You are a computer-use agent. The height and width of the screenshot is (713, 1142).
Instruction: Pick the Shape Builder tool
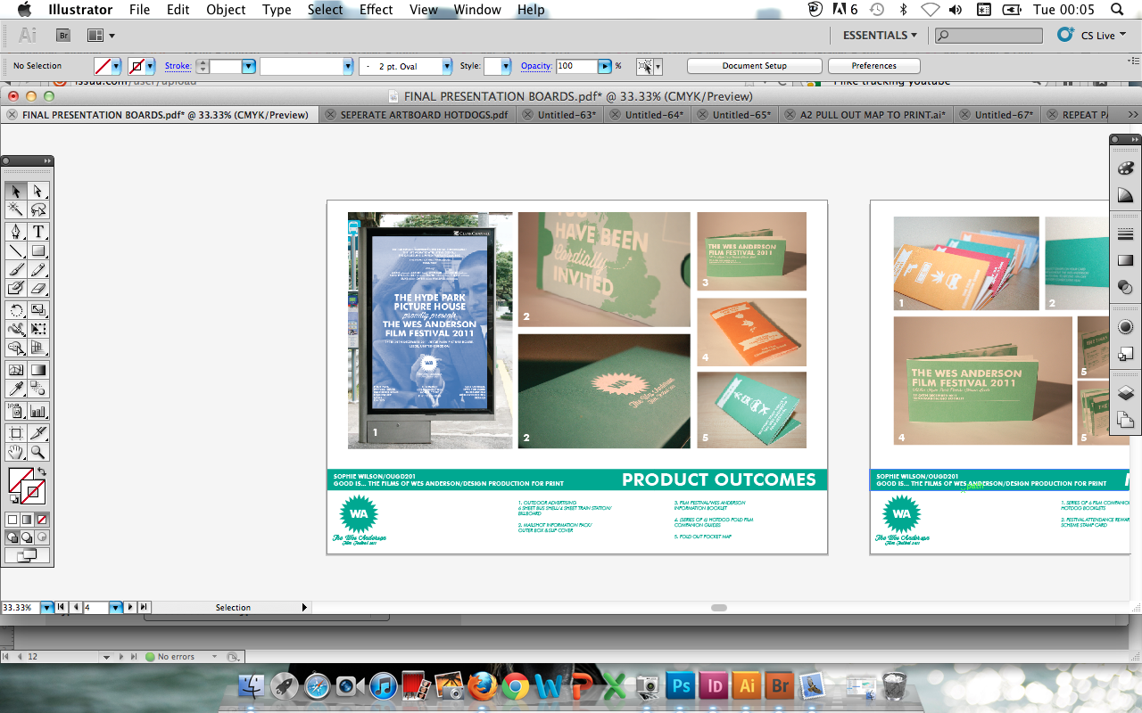pos(16,348)
